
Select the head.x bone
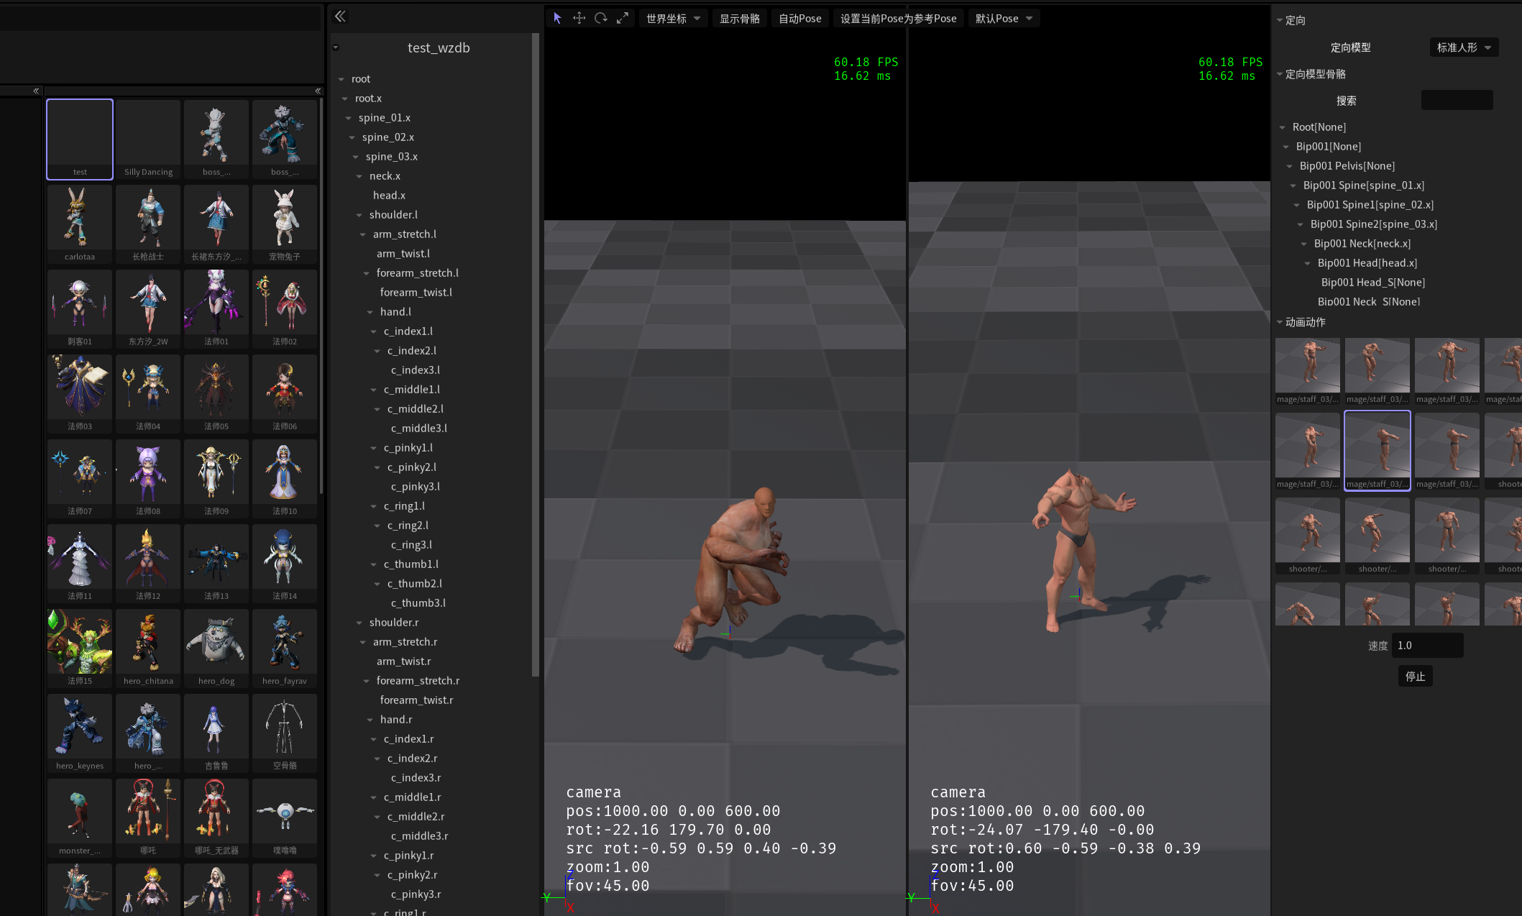pyautogui.click(x=389, y=196)
